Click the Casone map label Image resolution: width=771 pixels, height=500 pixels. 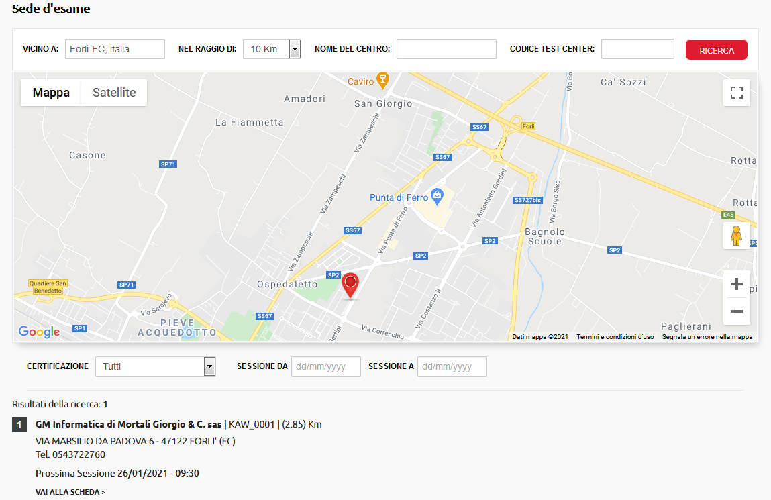click(87, 155)
